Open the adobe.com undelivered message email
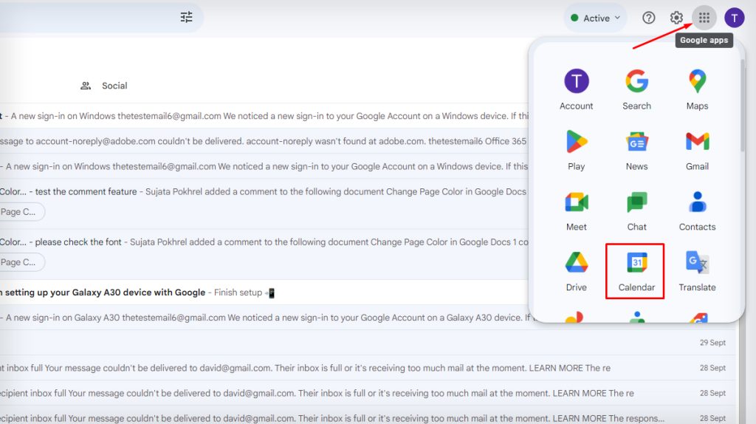This screenshot has width=756, height=424. point(264,141)
